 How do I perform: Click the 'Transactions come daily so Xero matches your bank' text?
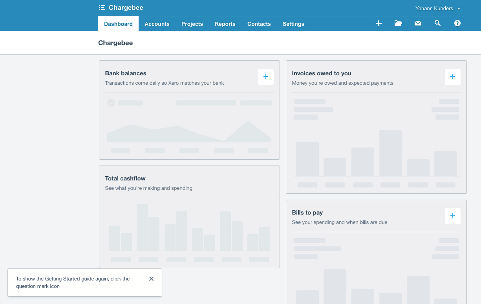click(165, 83)
